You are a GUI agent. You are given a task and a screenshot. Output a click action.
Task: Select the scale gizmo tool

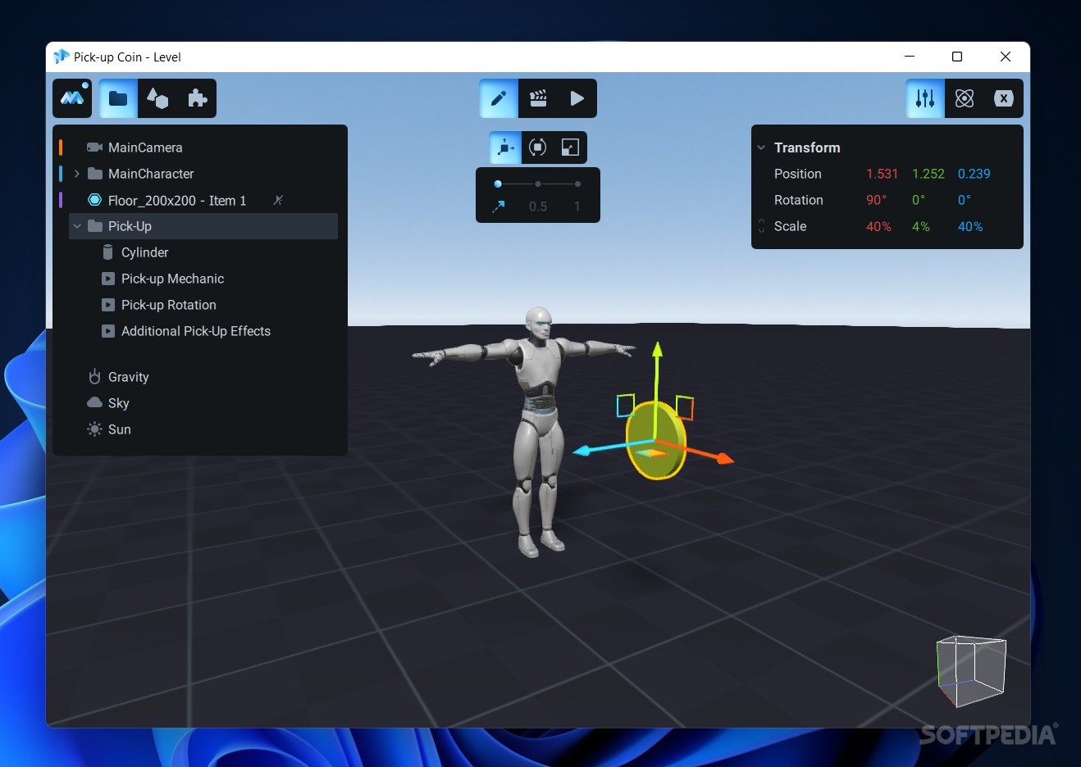pos(570,147)
